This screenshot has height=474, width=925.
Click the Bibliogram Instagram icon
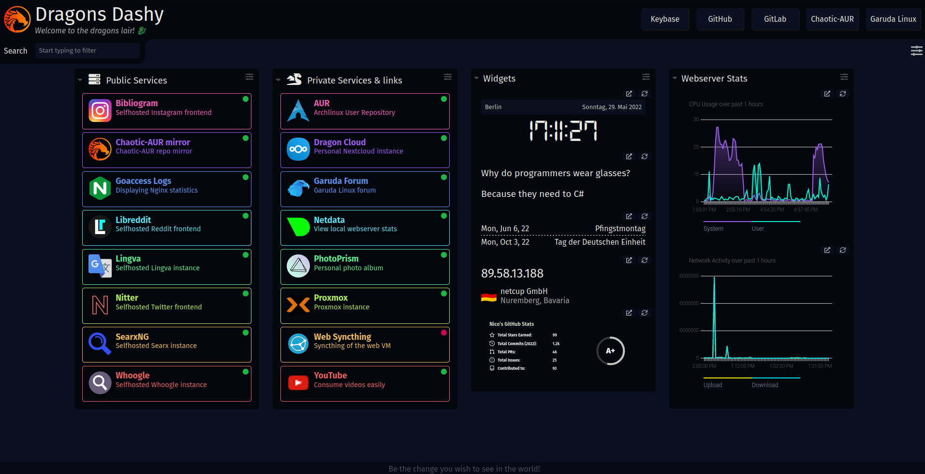coord(100,111)
